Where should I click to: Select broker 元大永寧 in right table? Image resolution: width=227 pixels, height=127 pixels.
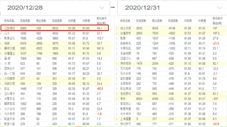[x=125, y=74]
